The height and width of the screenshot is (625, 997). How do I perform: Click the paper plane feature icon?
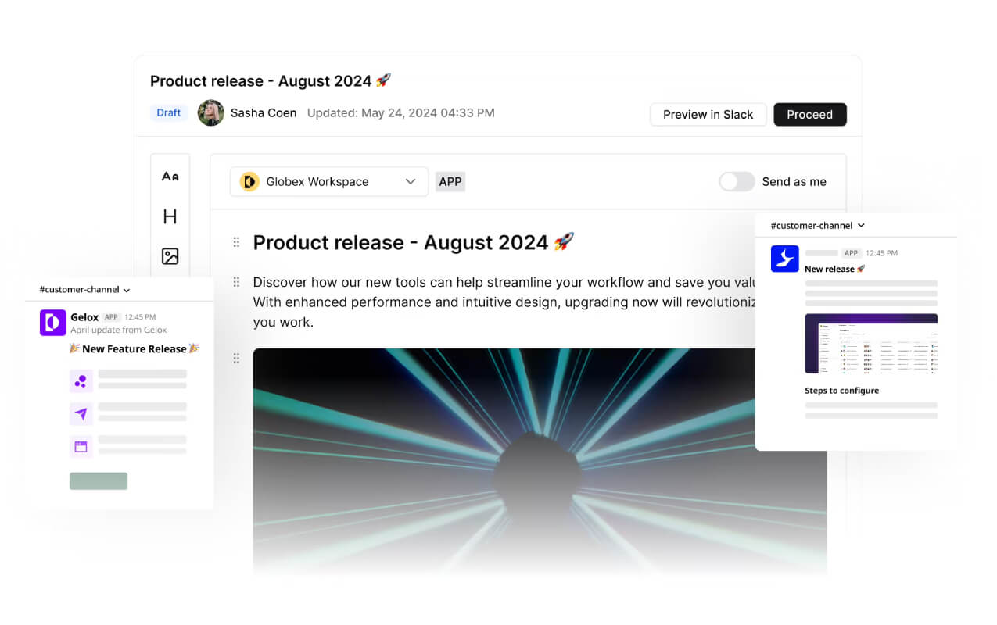[81, 414]
